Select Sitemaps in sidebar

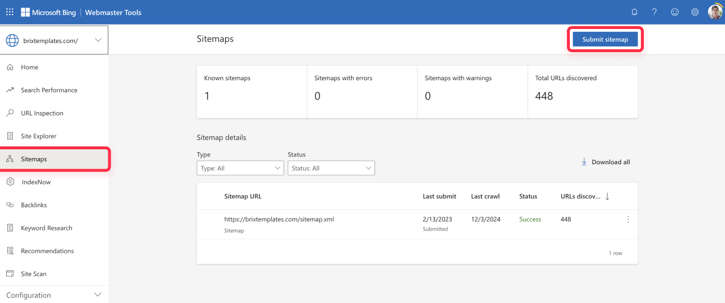click(54, 159)
